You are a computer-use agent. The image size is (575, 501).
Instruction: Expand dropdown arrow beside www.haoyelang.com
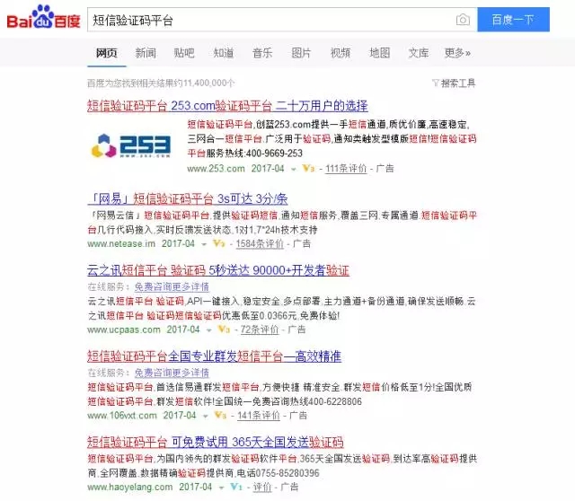[x=221, y=488]
